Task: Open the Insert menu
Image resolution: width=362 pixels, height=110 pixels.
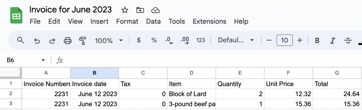Action: (99, 22)
